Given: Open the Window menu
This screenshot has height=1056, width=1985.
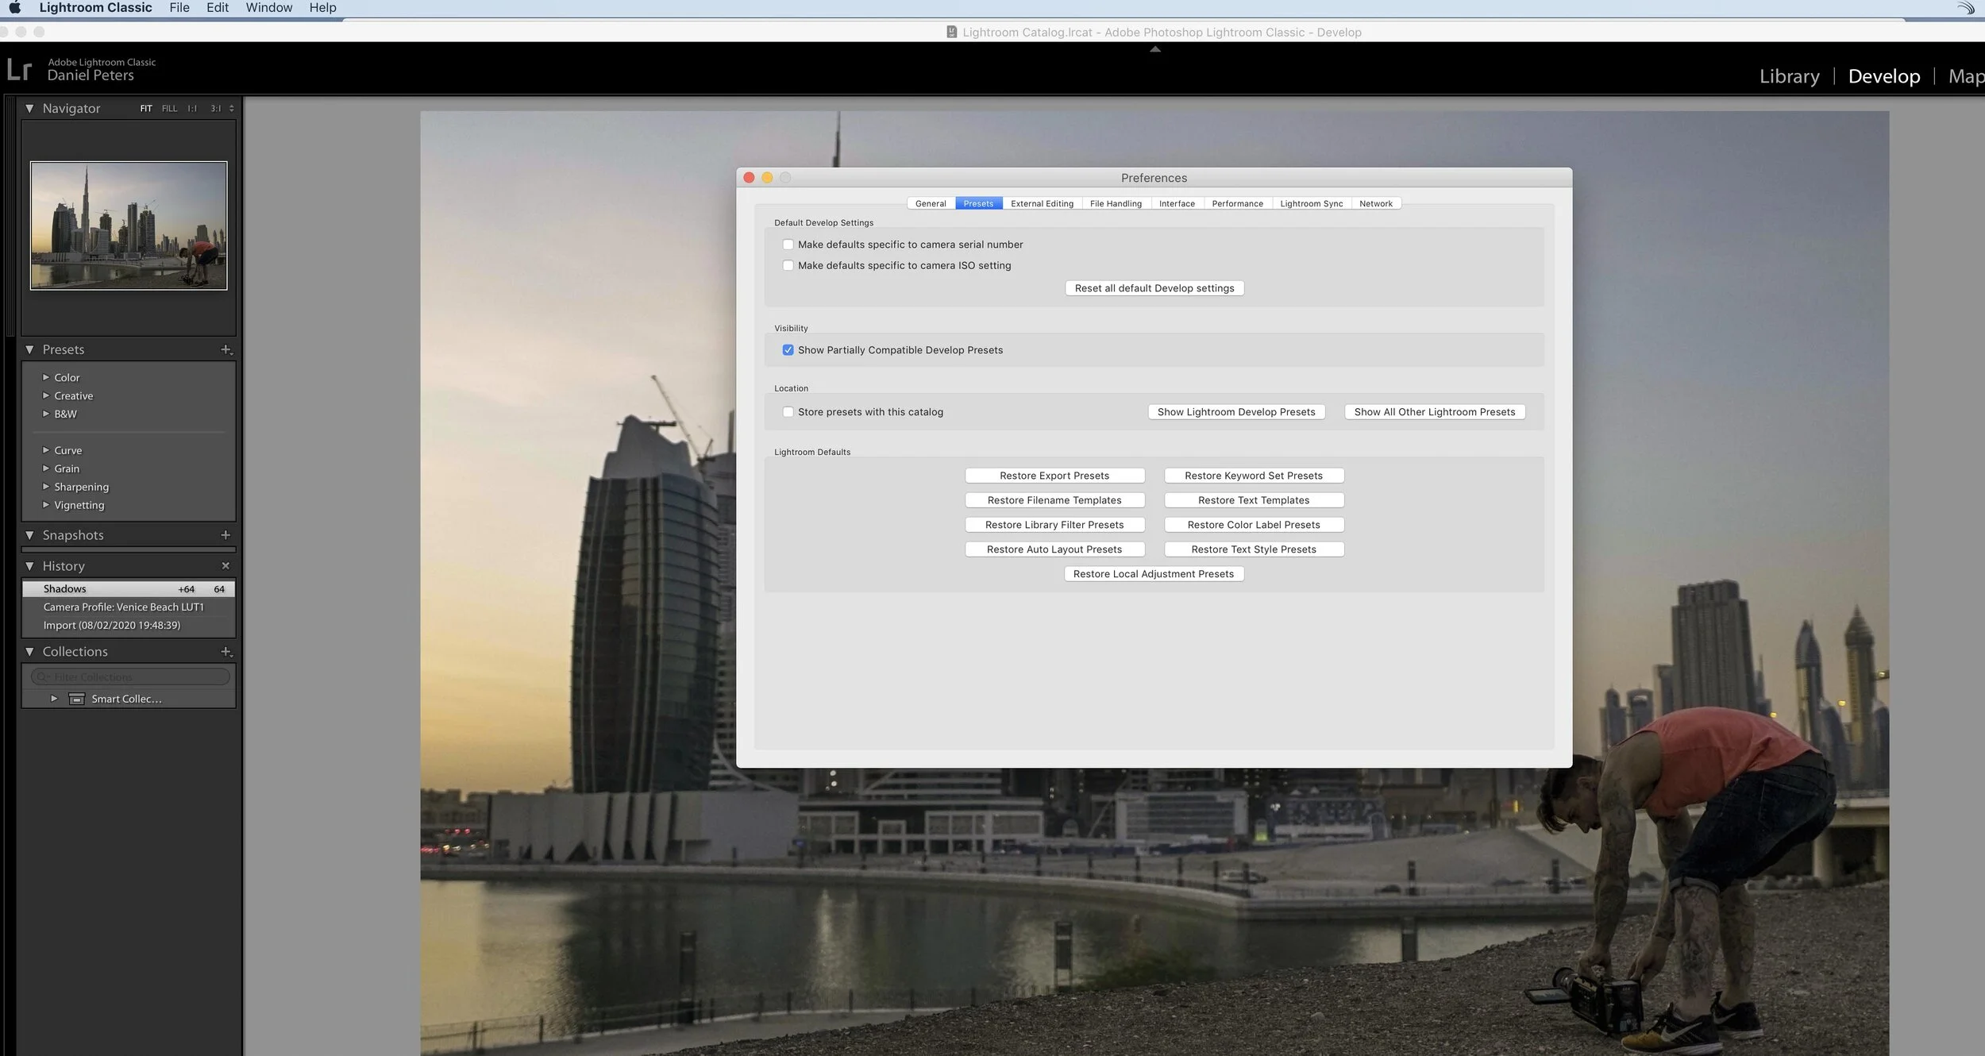Looking at the screenshot, I should pos(268,8).
